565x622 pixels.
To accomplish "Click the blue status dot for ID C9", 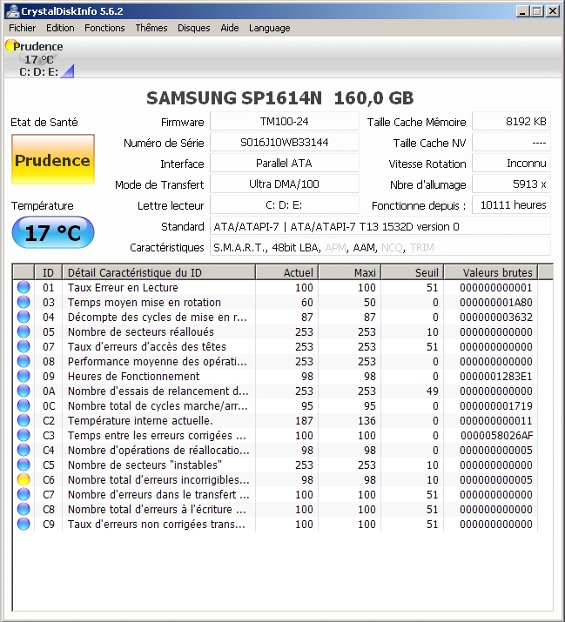I will point(24,525).
